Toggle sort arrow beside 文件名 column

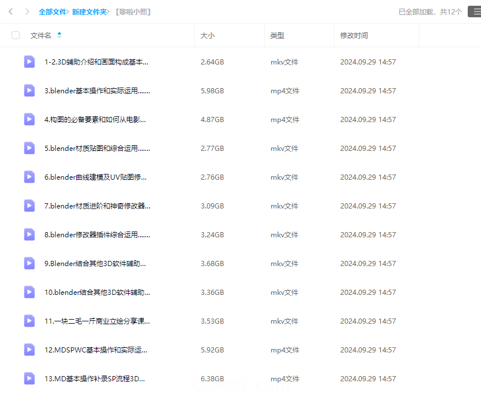59,35
